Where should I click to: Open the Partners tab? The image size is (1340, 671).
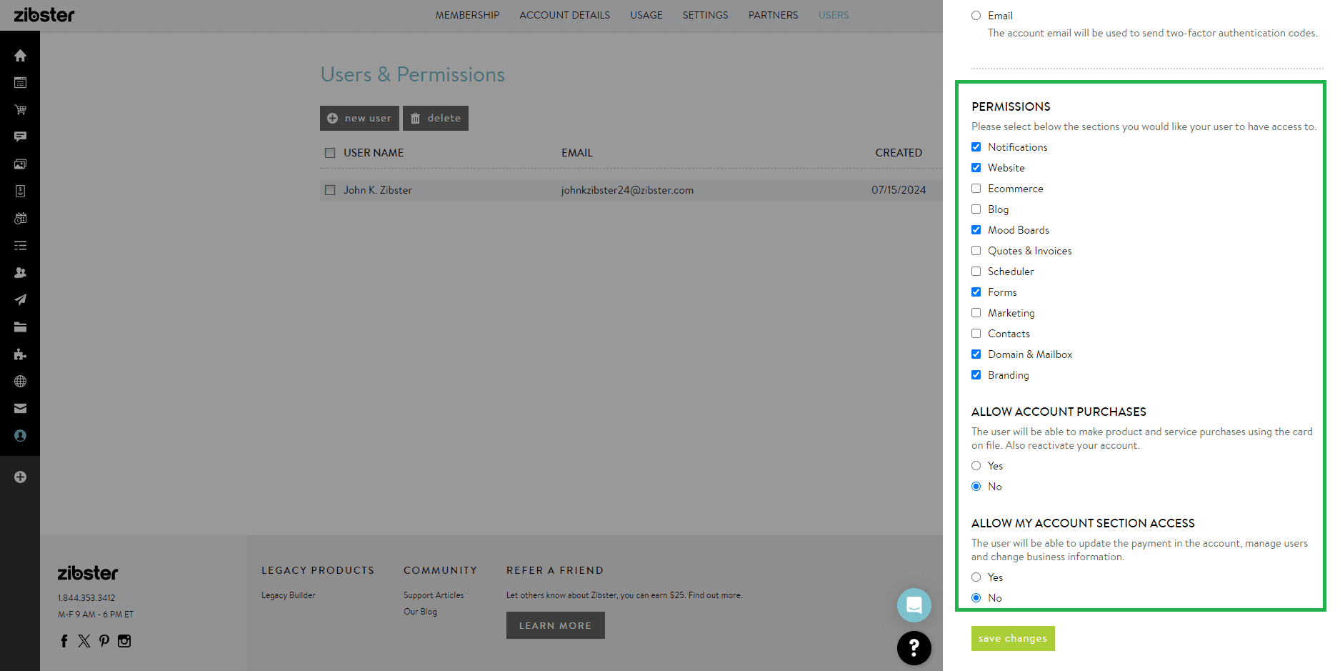point(774,15)
